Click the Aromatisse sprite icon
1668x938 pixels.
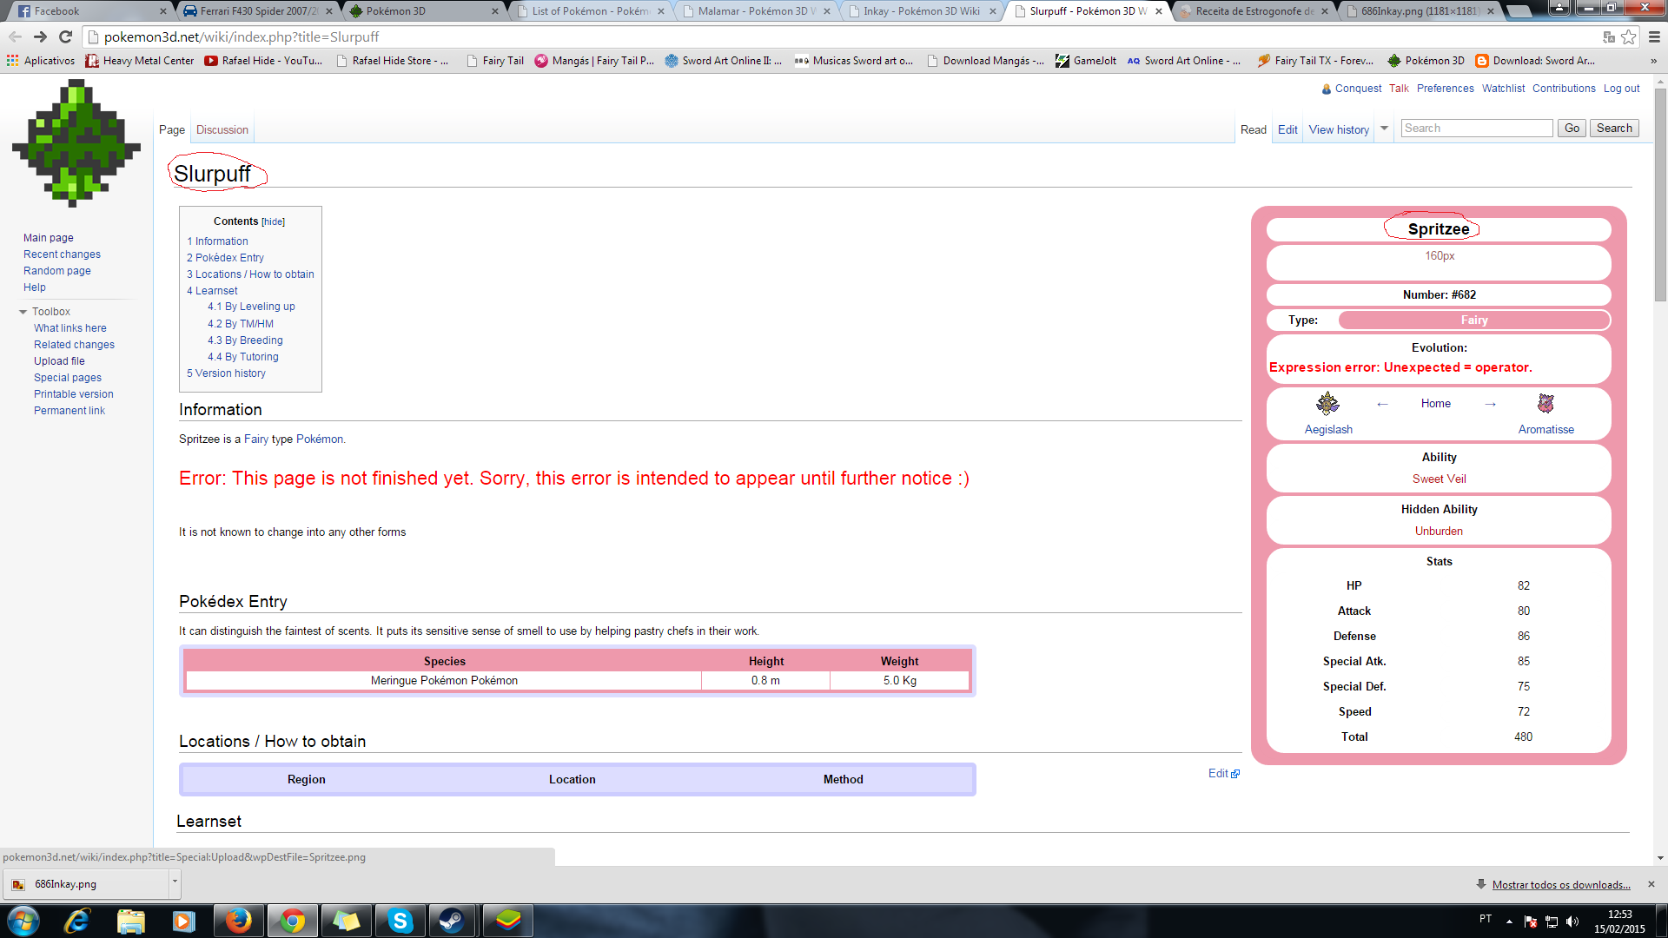pos(1546,404)
